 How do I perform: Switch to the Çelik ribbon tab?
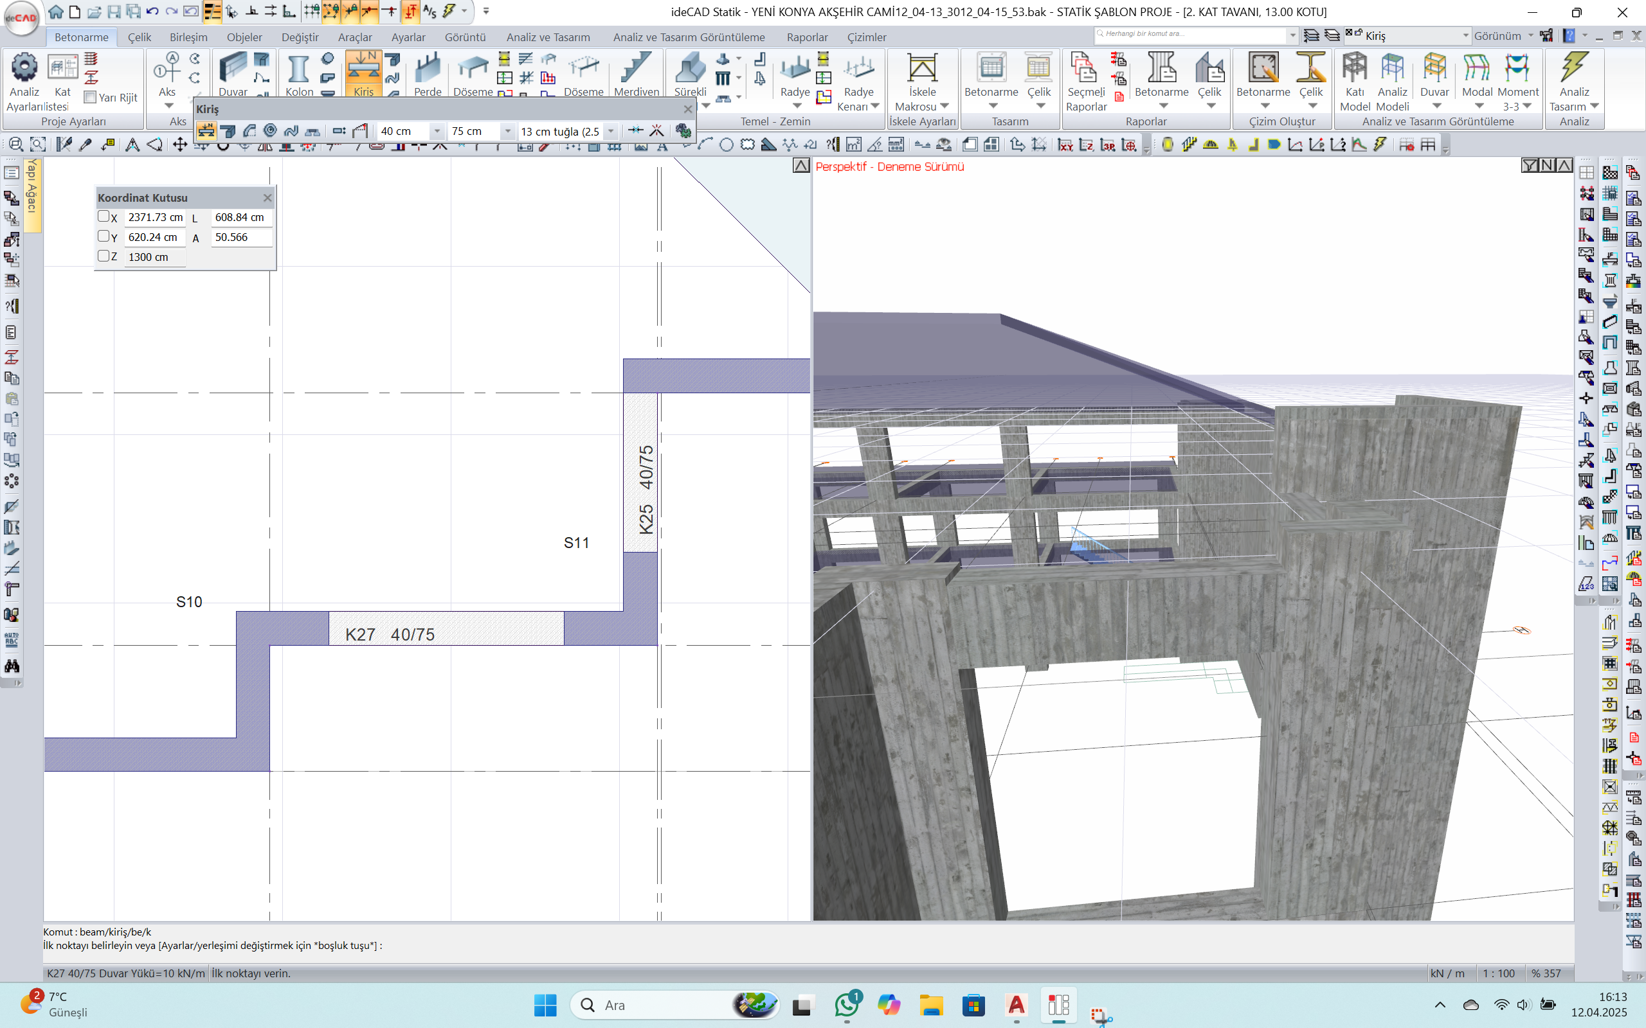139,37
